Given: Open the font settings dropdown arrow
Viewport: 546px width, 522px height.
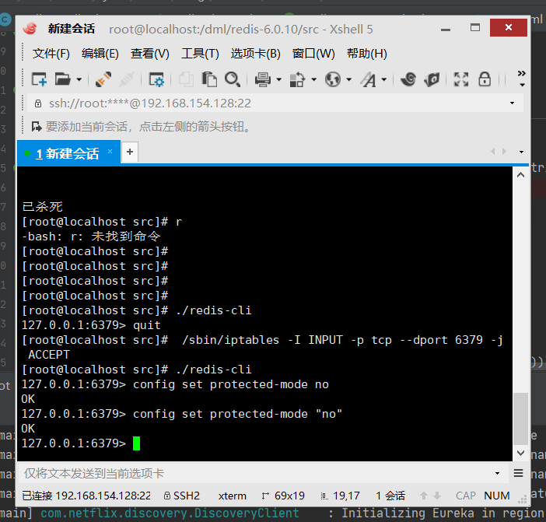Looking at the screenshot, I should pyautogui.click(x=384, y=79).
